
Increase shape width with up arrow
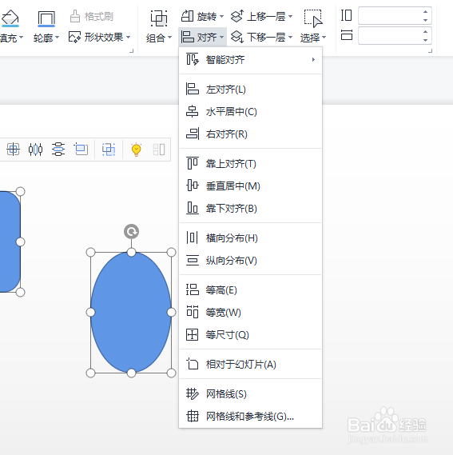425,32
